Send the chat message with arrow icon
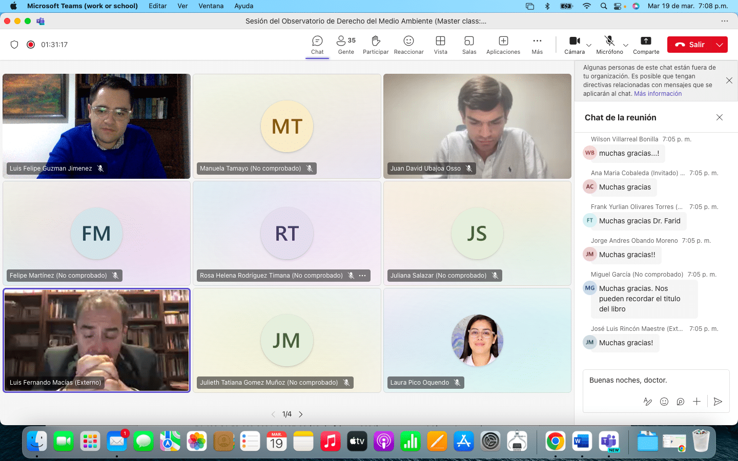Image resolution: width=738 pixels, height=461 pixels. coord(717,402)
